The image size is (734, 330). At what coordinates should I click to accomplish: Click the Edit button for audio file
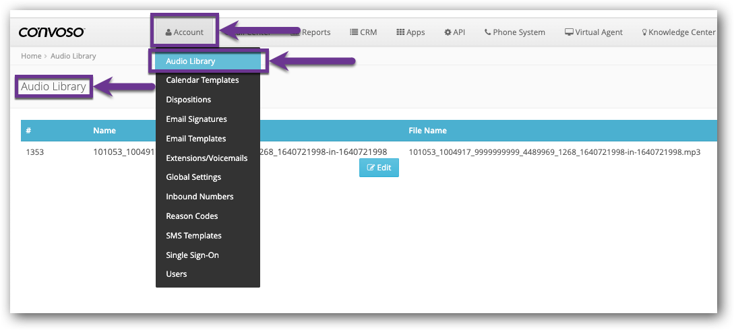pyautogui.click(x=379, y=168)
